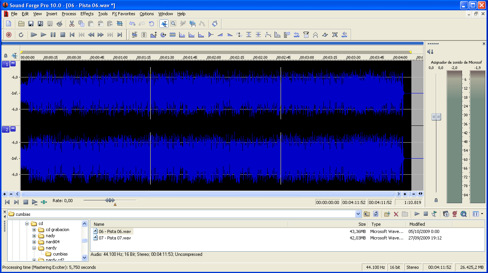Click the Name column header
The width and height of the screenshot is (488, 273).
99,224
